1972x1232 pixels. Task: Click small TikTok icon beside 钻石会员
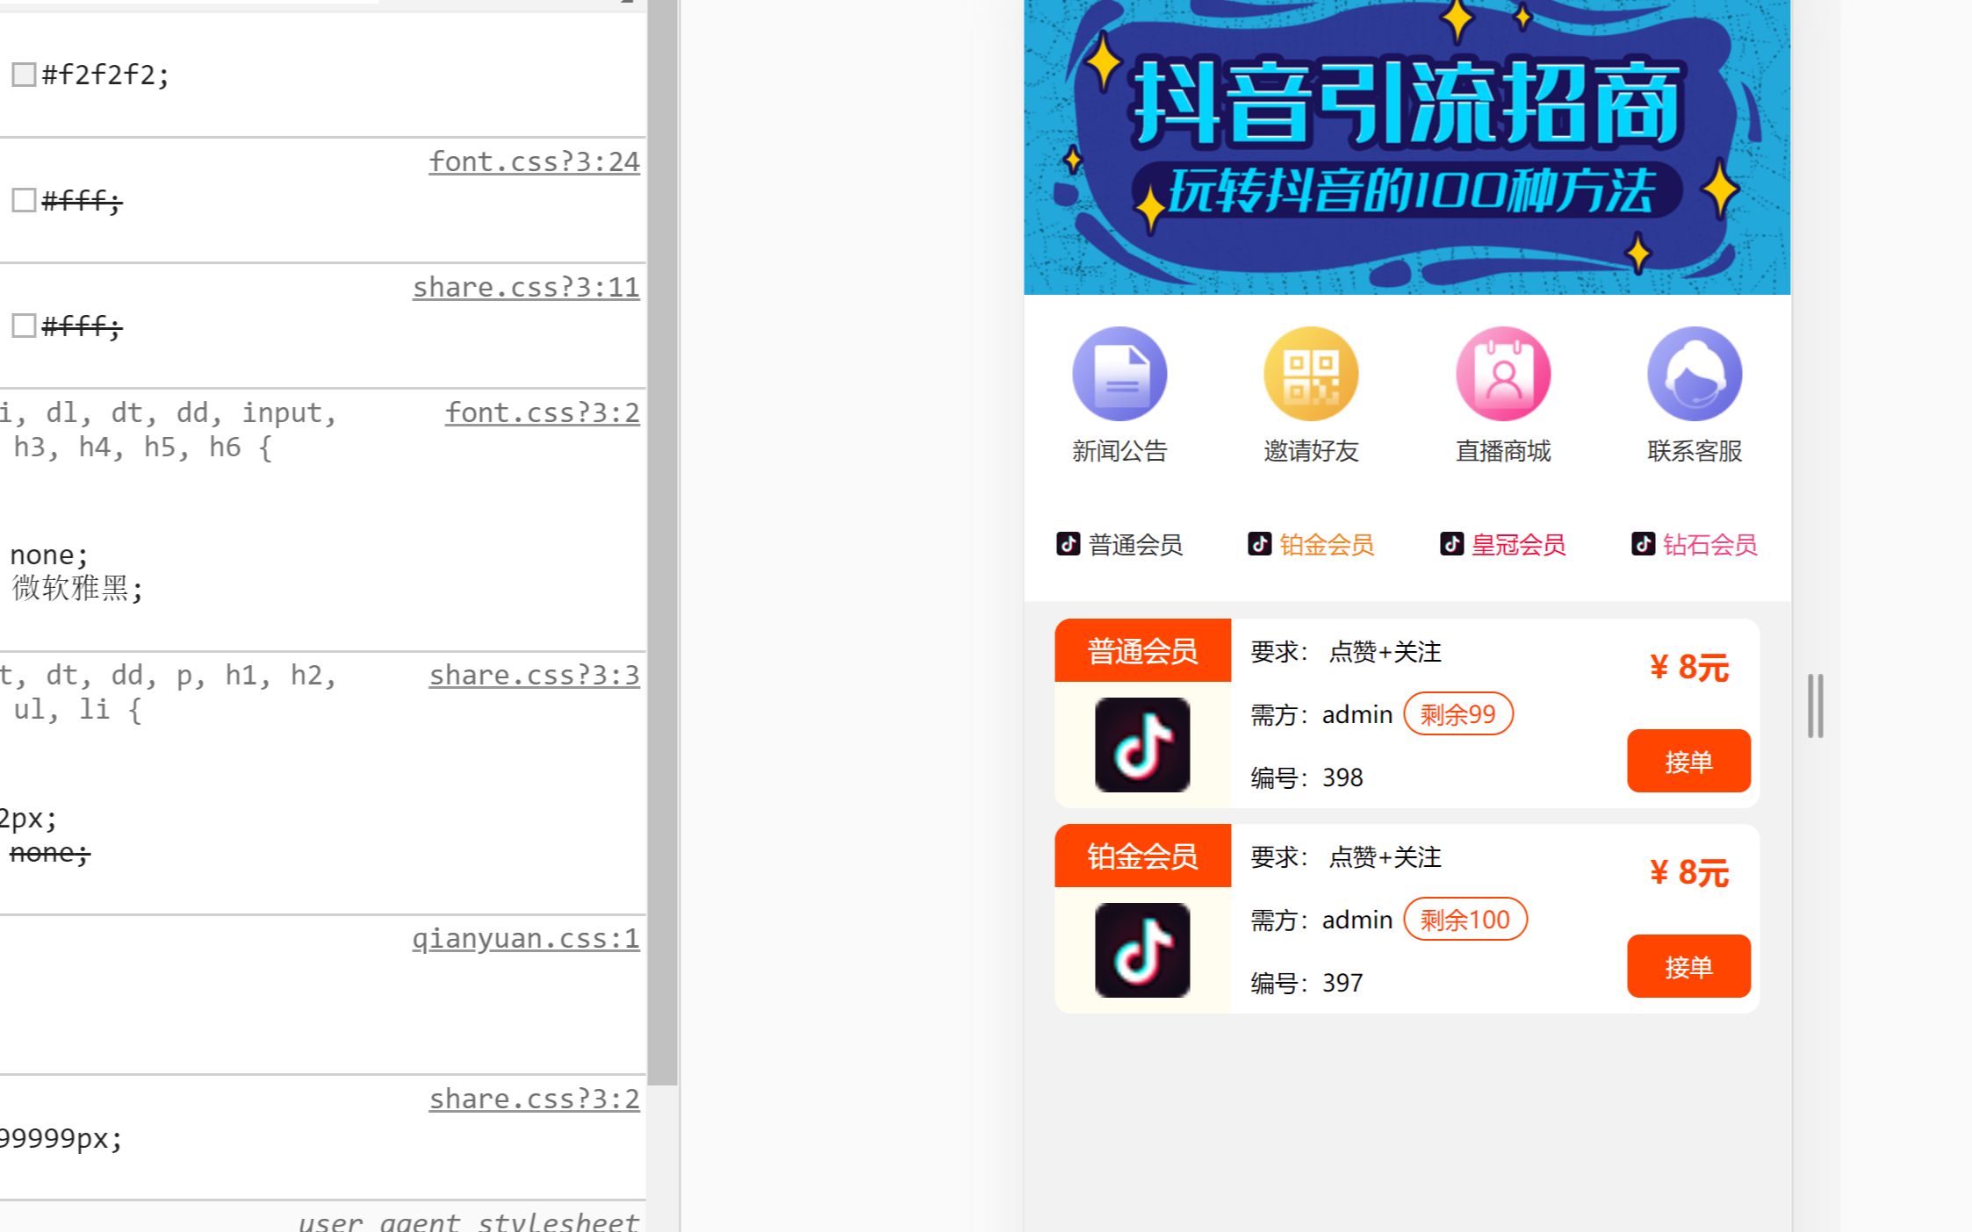[x=1643, y=544]
